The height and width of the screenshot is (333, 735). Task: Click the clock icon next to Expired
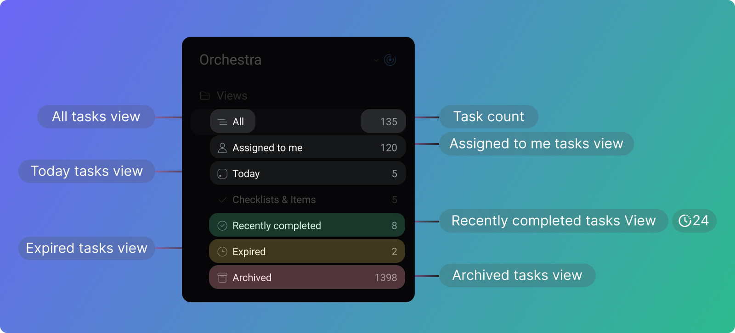(222, 251)
